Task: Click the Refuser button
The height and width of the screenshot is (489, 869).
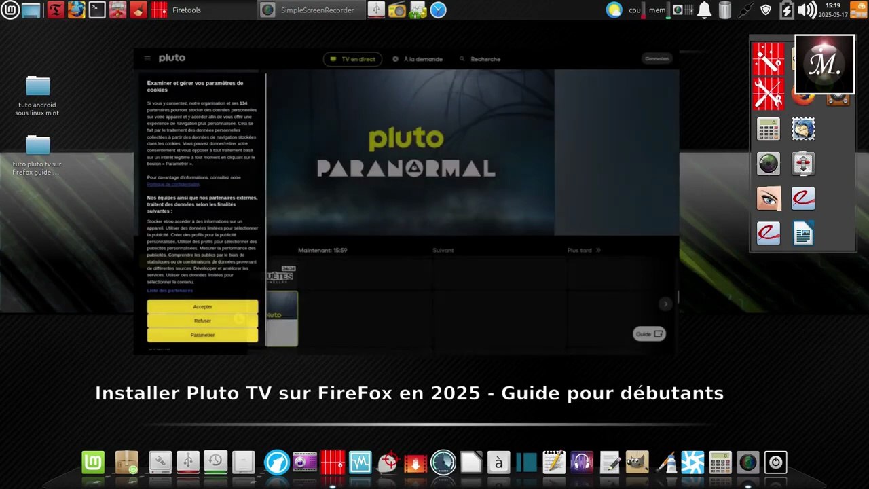Action: click(x=202, y=321)
